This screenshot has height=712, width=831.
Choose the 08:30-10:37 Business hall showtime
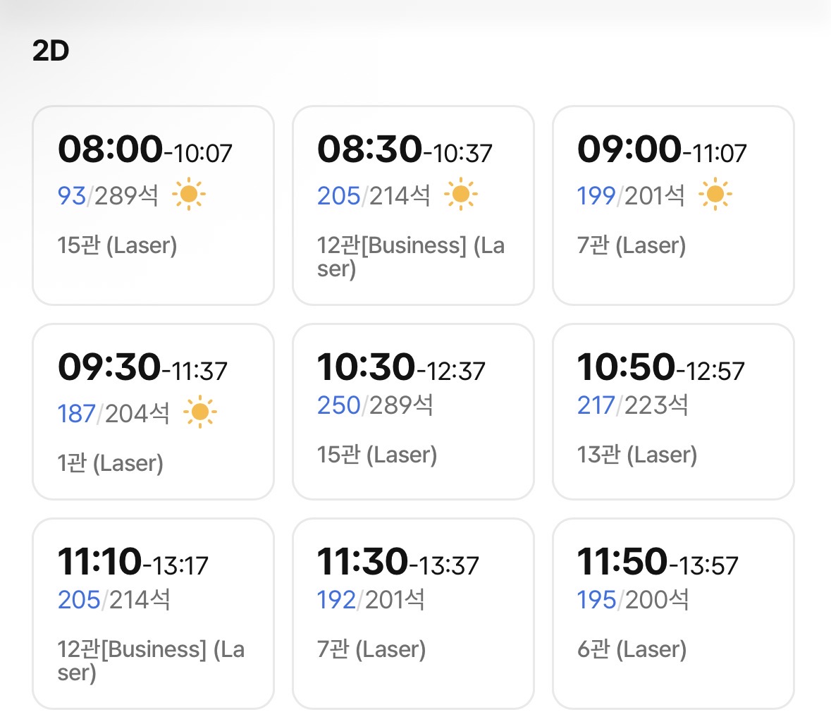click(x=413, y=205)
